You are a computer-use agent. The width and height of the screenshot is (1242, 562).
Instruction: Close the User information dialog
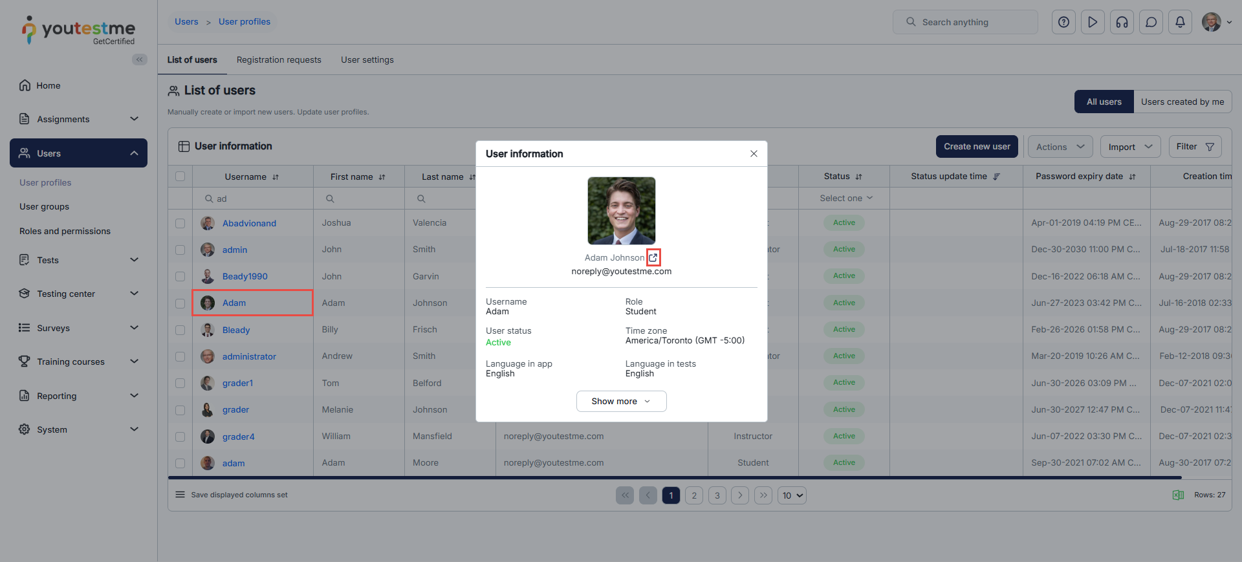click(754, 154)
